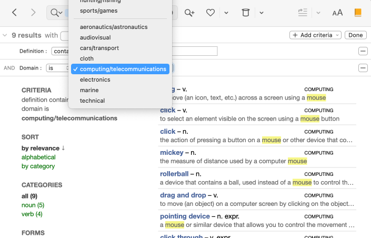This screenshot has height=238, width=371.
Task: Open the mickey entry in results
Action: pos(172,153)
